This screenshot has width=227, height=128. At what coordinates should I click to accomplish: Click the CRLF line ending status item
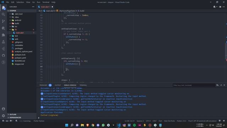(155, 121)
